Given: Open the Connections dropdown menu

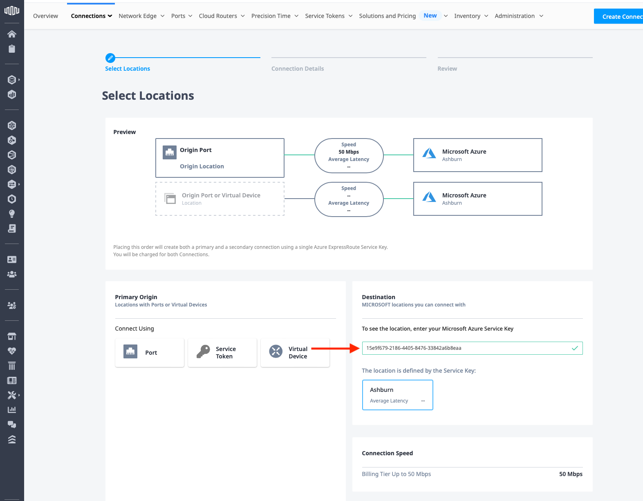Looking at the screenshot, I should coord(92,16).
